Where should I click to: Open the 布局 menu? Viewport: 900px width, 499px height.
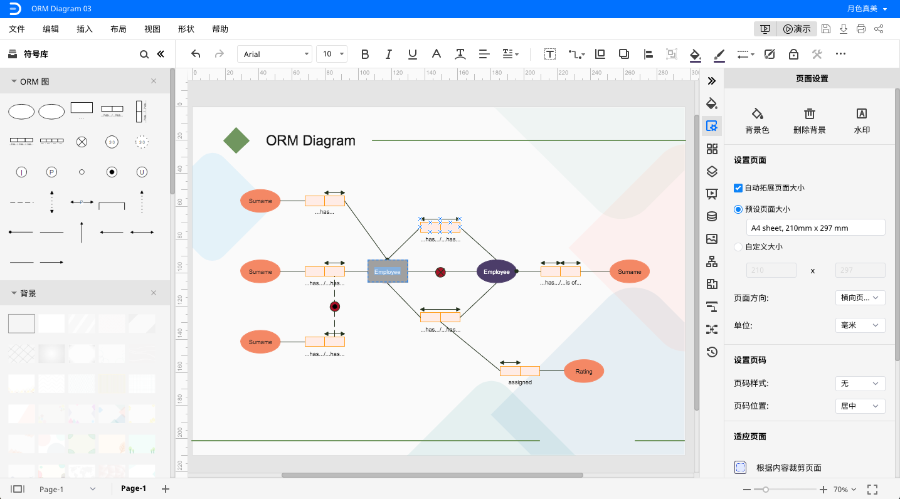119,29
